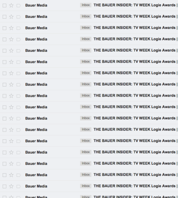Click the Inbox label on the first email
This screenshot has width=178, height=198.
86,5
